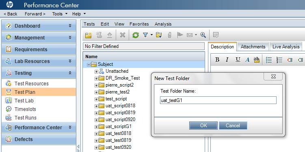
Task: Click the Filter funnel icon
Action: (145, 35)
